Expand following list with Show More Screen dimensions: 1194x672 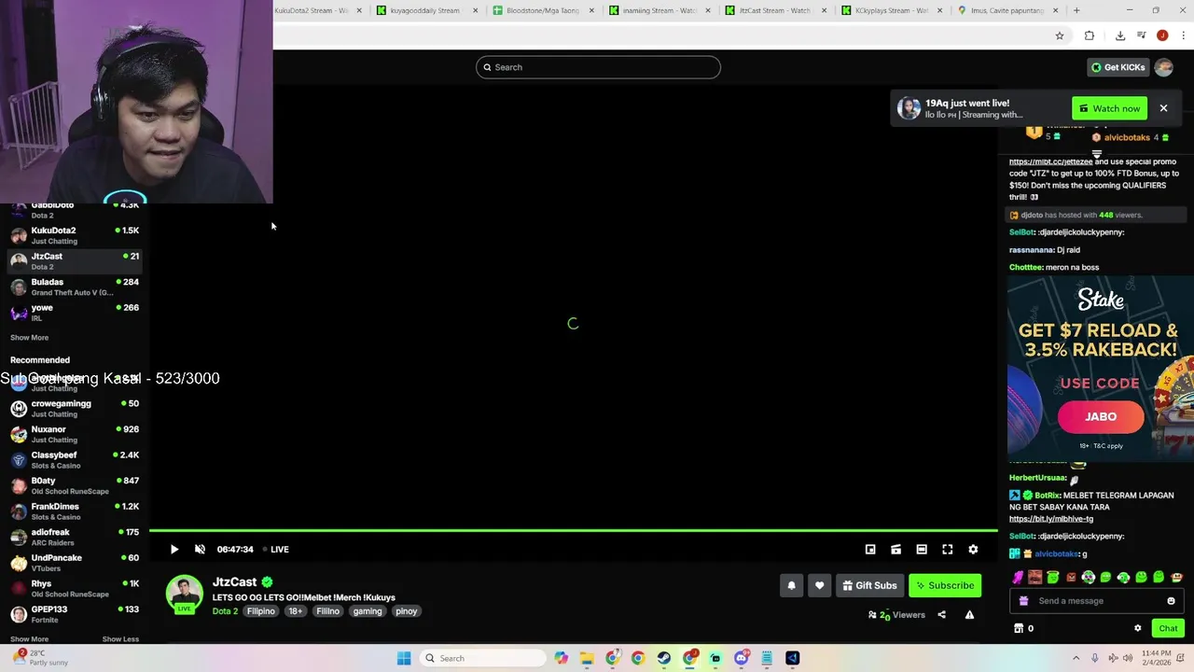(x=29, y=338)
